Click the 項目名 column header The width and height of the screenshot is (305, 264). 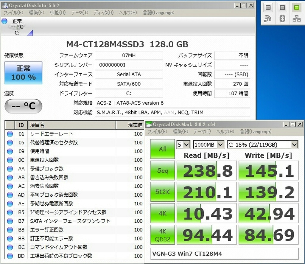(x=72, y=125)
